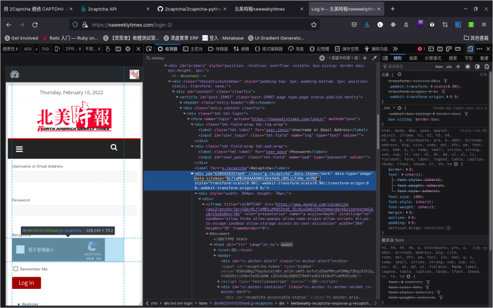Open the Metabase login bookmark
The width and height of the screenshot is (493, 308).
(x=223, y=38)
